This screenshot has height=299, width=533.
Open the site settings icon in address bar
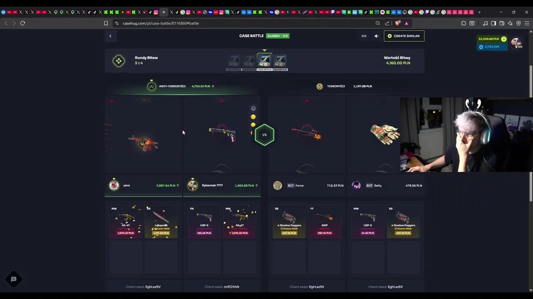click(x=117, y=23)
